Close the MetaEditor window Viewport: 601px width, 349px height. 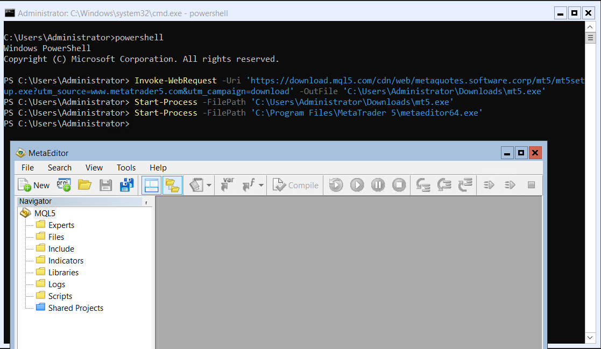pos(535,153)
